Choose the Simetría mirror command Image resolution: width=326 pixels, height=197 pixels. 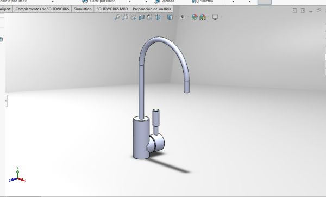(x=203, y=1)
